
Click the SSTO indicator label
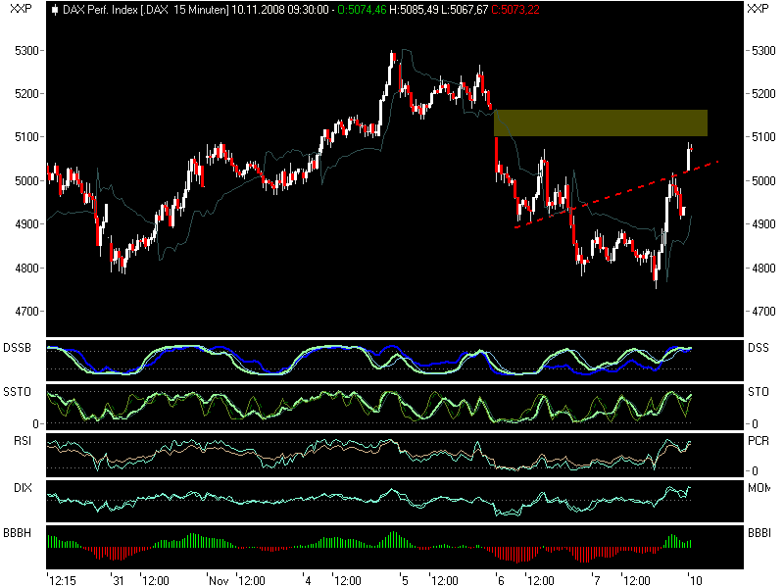point(17,391)
